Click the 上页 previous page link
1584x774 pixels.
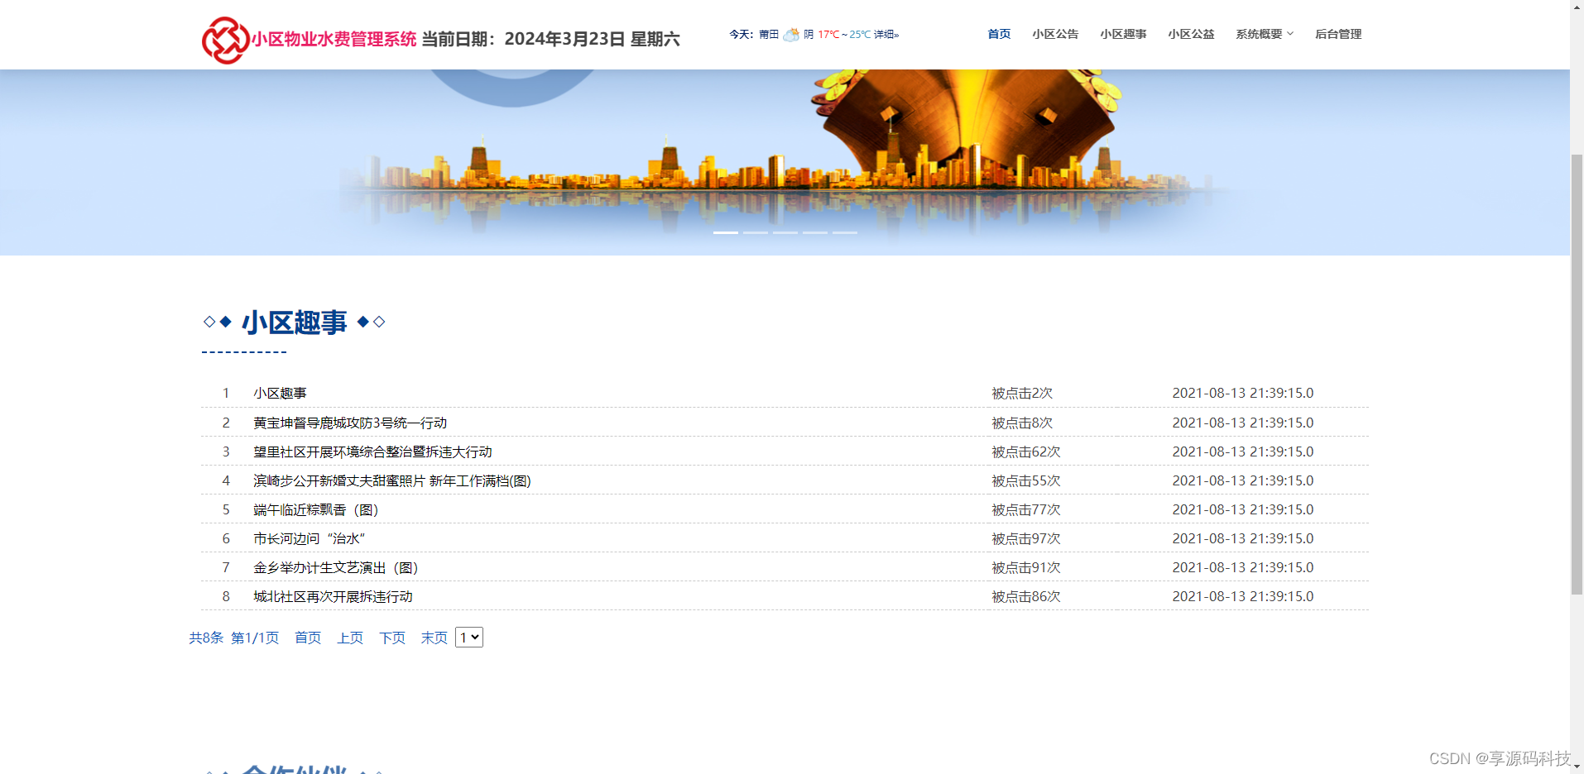350,638
